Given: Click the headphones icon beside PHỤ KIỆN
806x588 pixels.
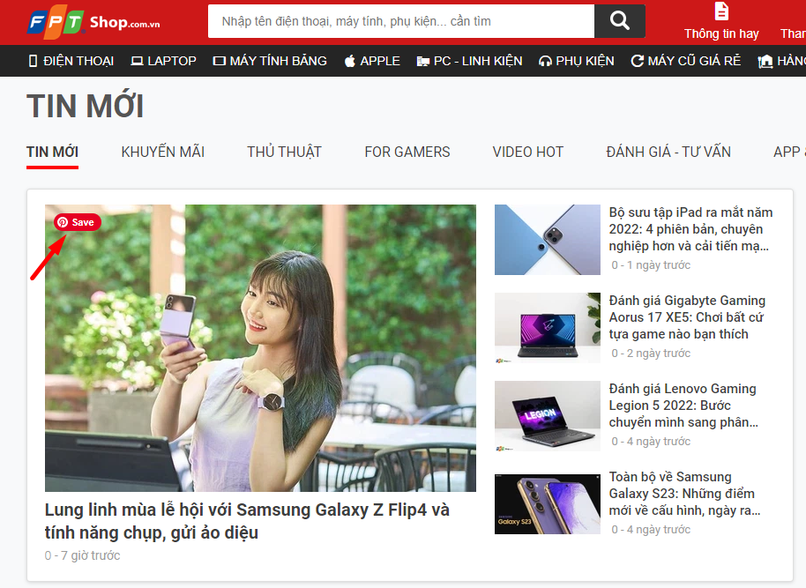Looking at the screenshot, I should 545,62.
